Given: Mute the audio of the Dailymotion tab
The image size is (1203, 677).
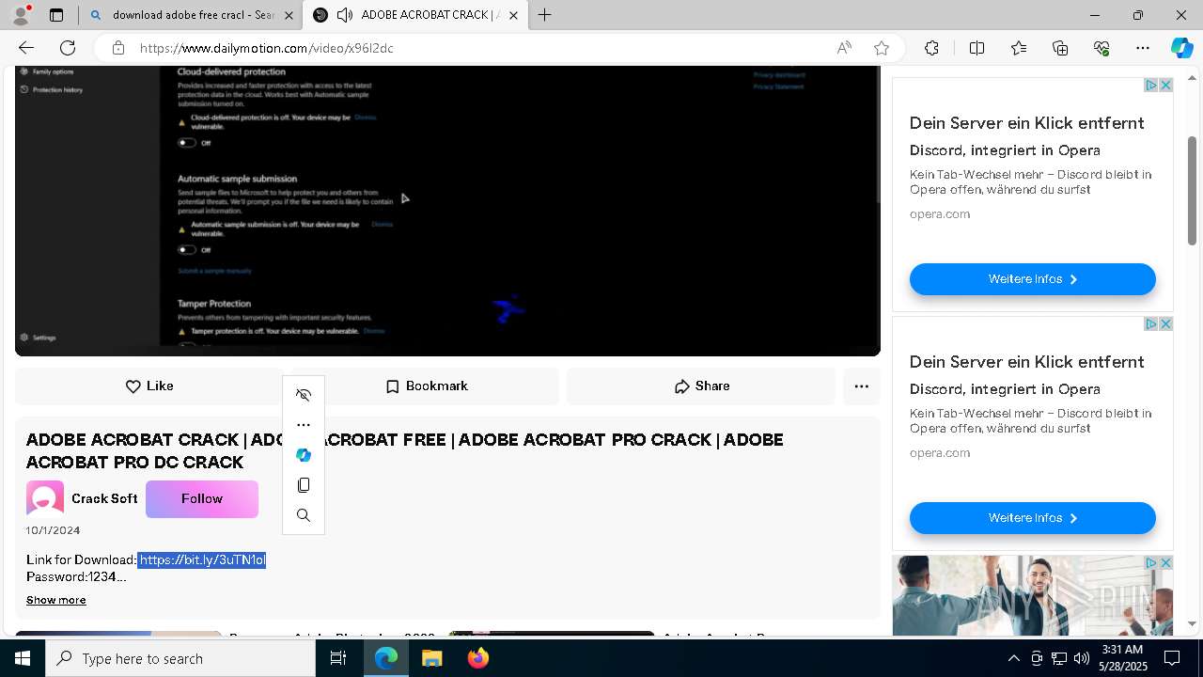Looking at the screenshot, I should click(x=345, y=15).
